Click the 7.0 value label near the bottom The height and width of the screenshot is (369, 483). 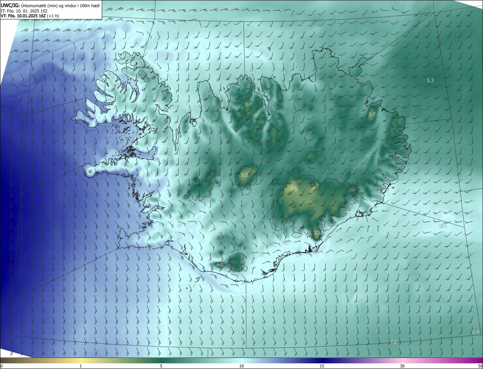click(x=393, y=342)
